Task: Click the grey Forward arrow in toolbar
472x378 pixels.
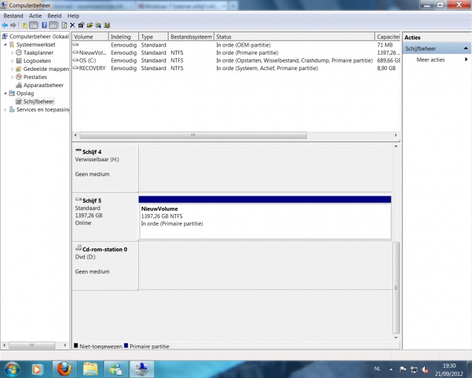Action: click(13, 26)
